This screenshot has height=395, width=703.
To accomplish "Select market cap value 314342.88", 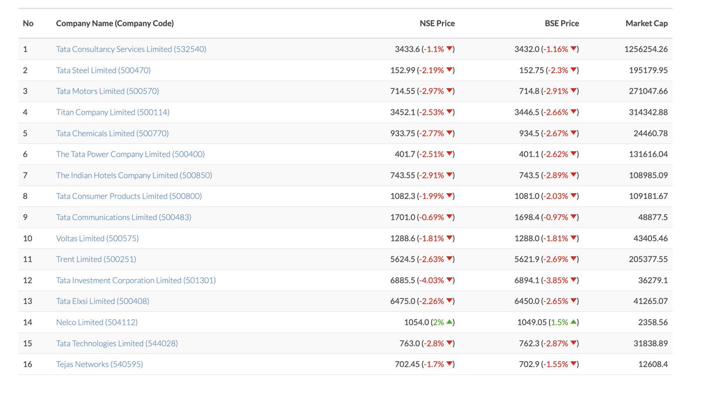I will point(649,112).
